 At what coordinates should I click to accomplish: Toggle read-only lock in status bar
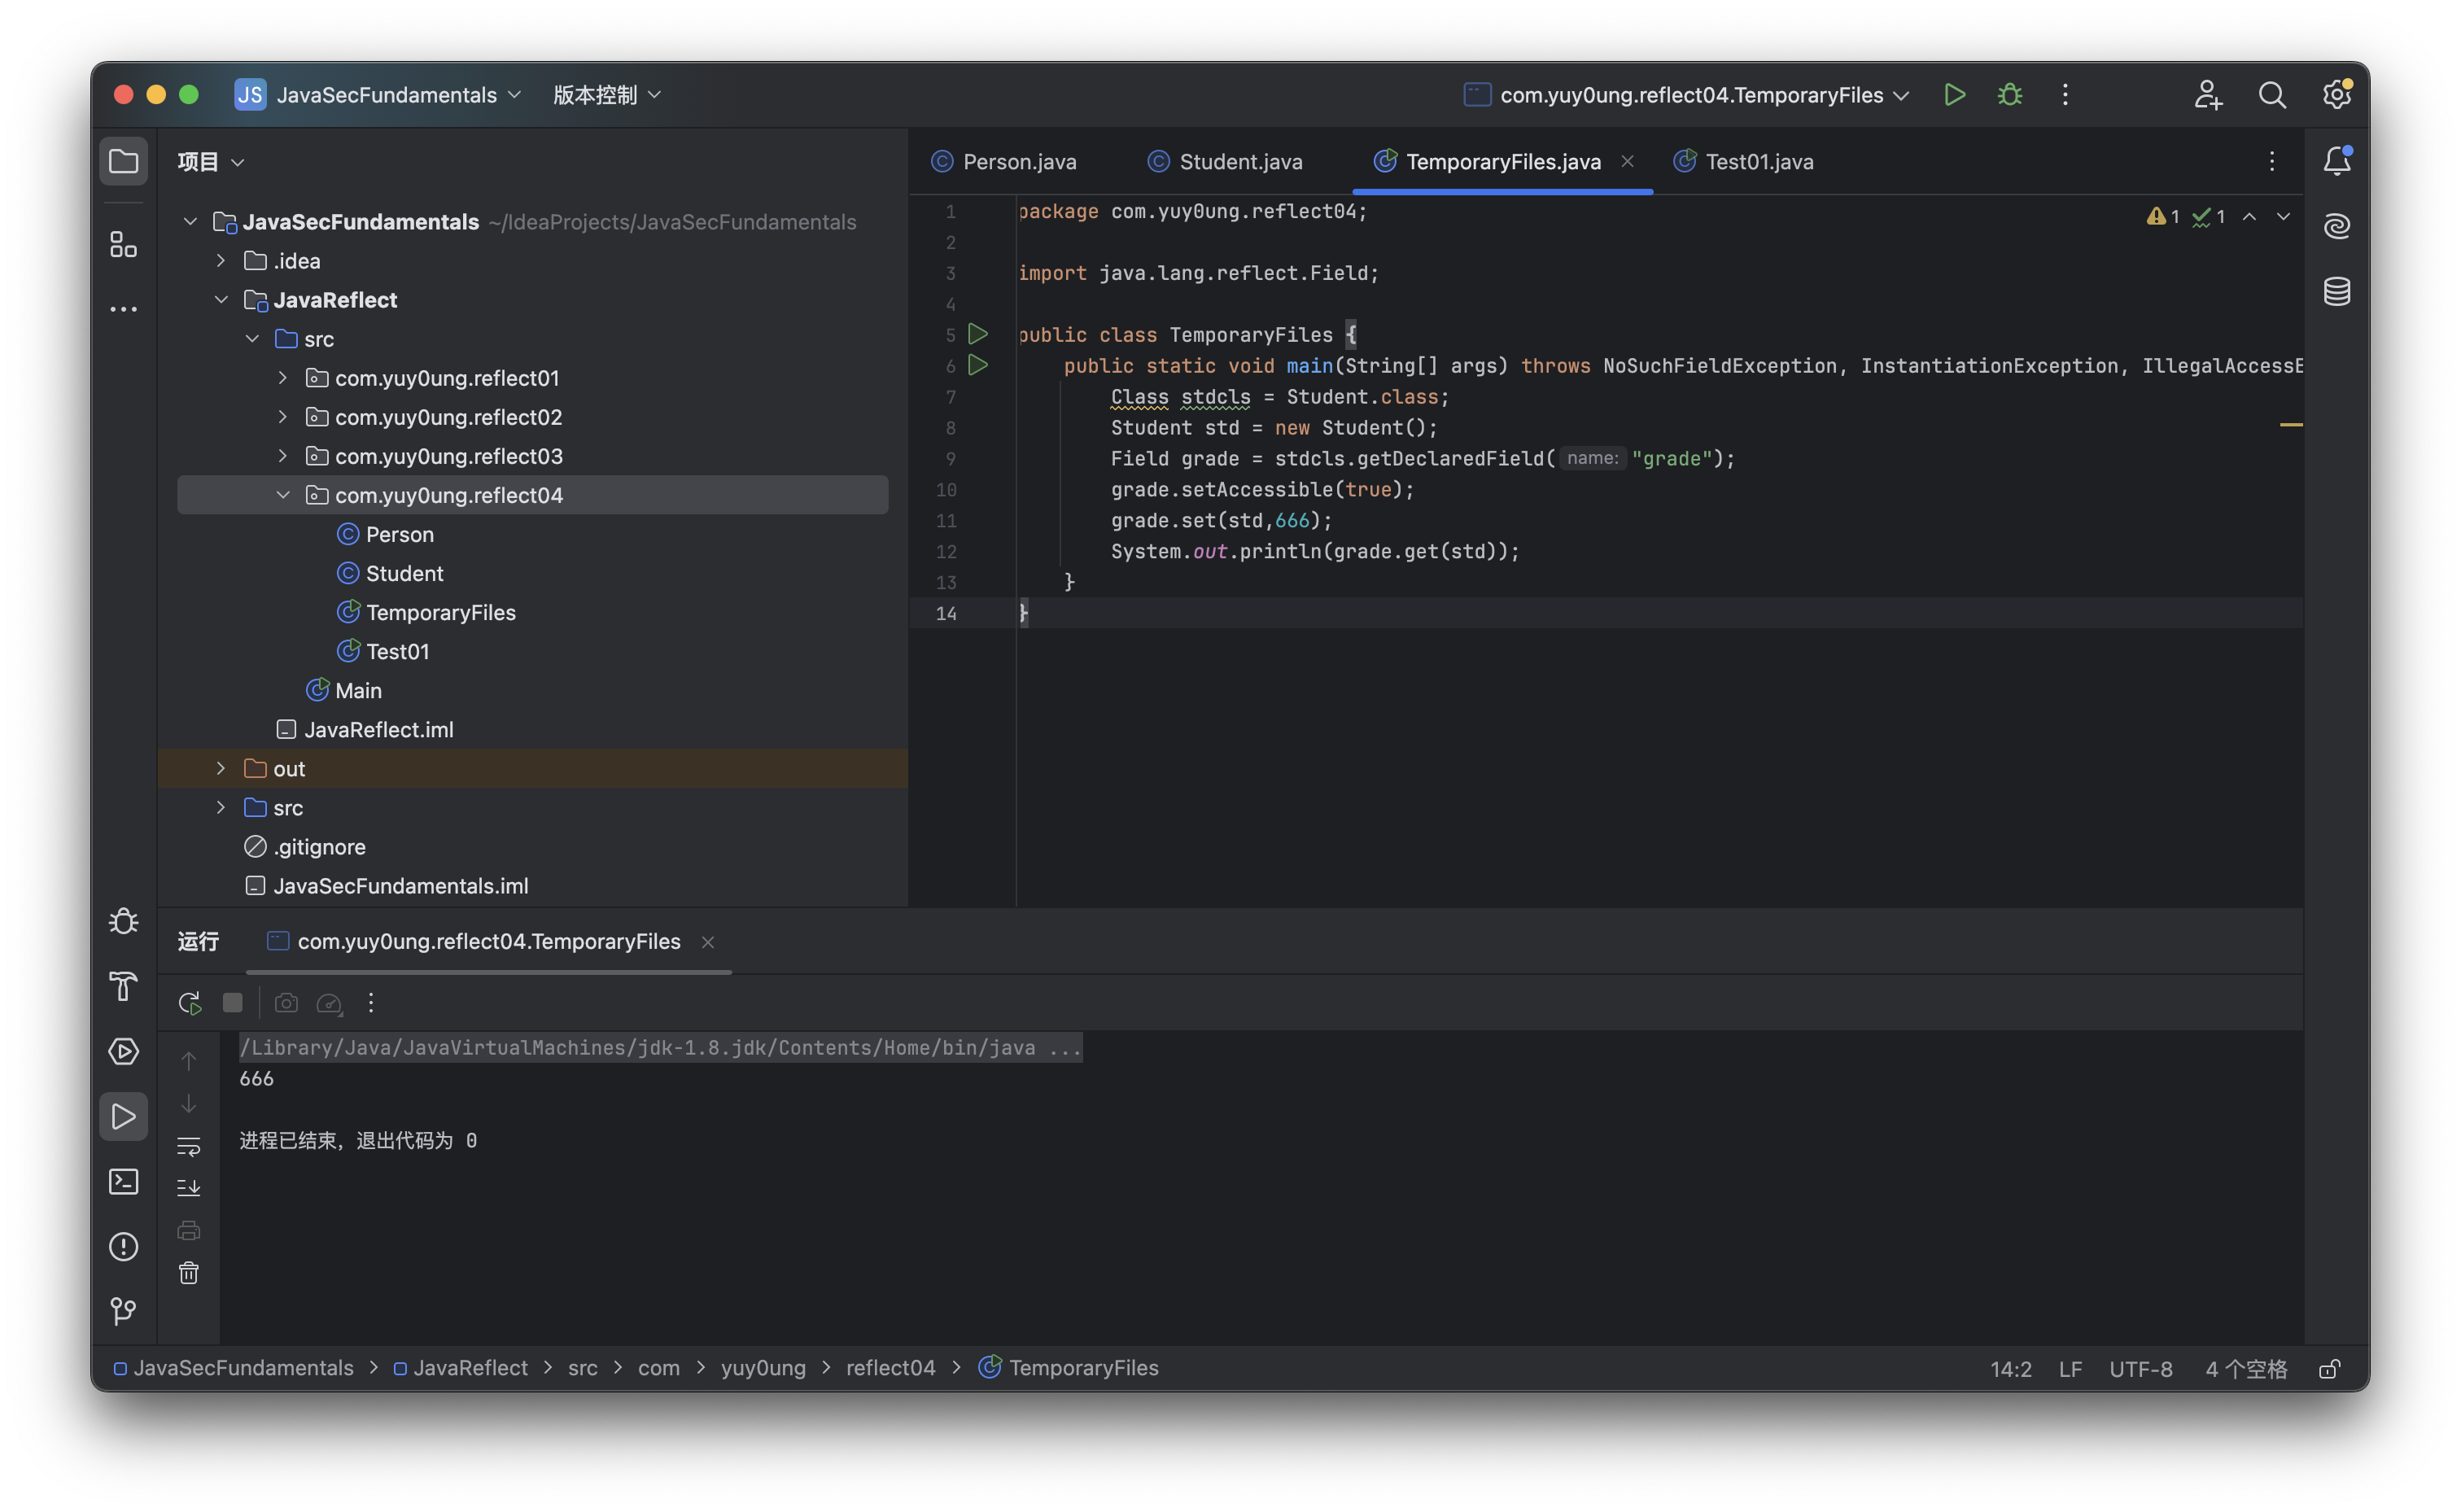2329,1369
